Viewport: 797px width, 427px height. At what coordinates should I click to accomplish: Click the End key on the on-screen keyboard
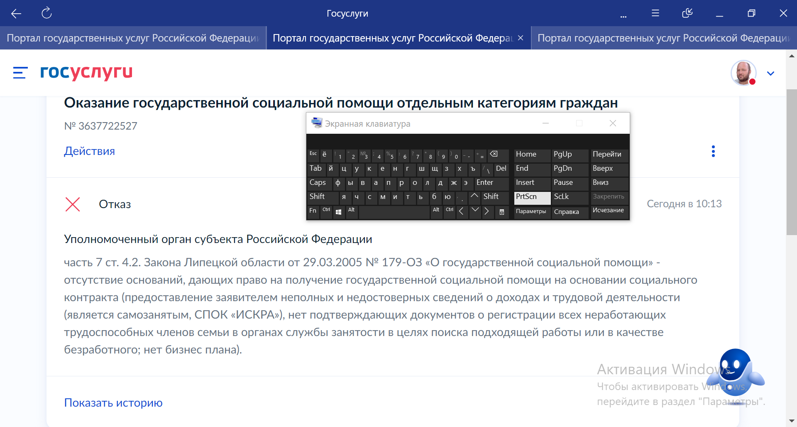(x=533, y=169)
